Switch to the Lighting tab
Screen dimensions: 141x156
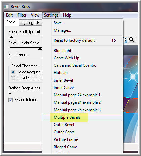(x=27, y=23)
